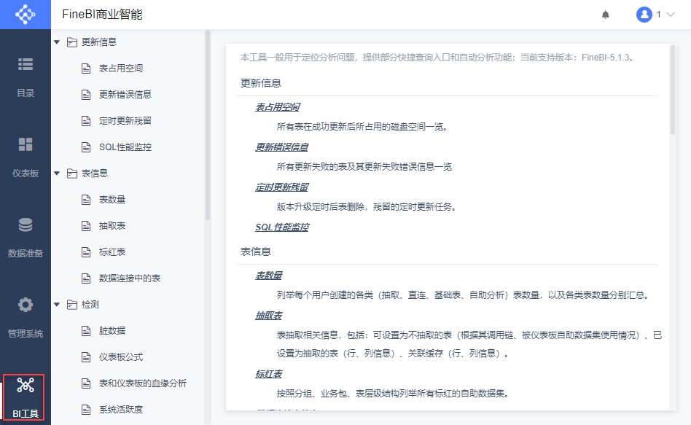This screenshot has width=691, height=425.
Task: Click the document icon beside 表和仪表板的血缘分析
Action: coord(86,383)
